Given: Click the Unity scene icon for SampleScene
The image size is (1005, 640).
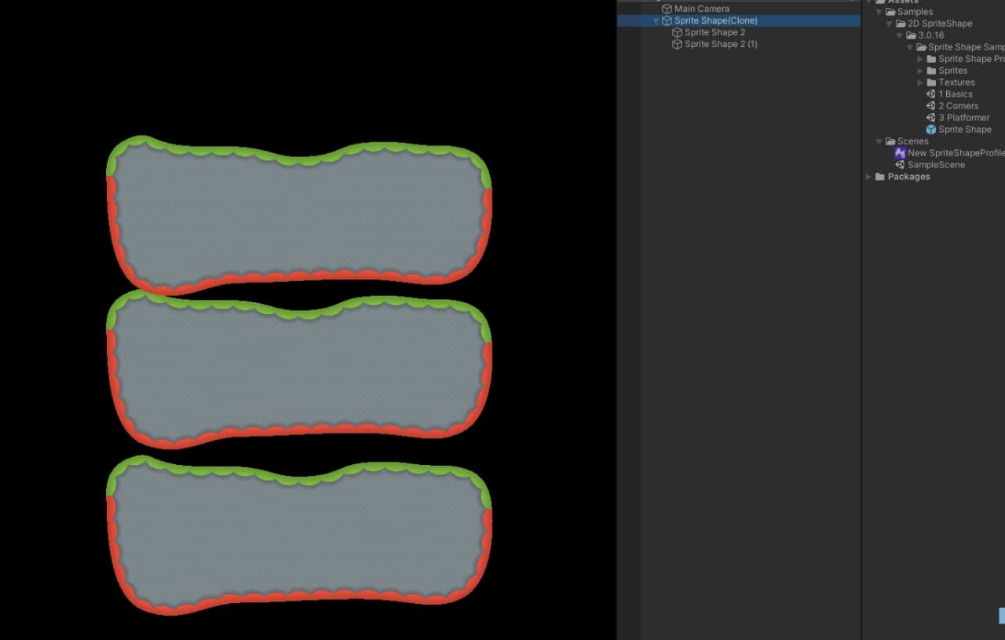Looking at the screenshot, I should click(901, 165).
